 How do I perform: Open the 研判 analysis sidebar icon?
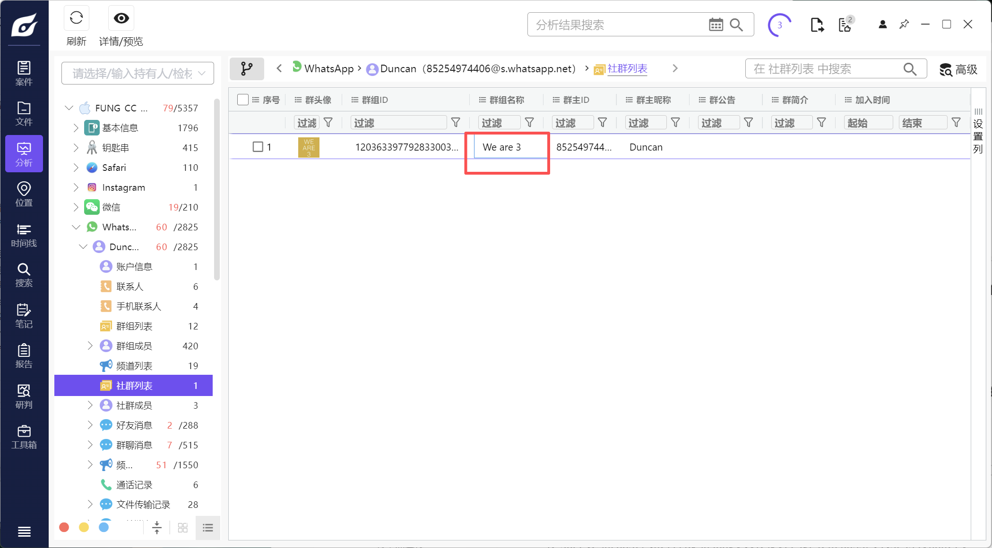(24, 396)
